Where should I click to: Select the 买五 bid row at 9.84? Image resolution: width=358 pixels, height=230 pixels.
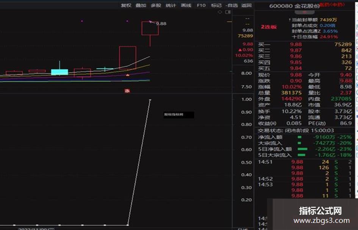coord(305,68)
